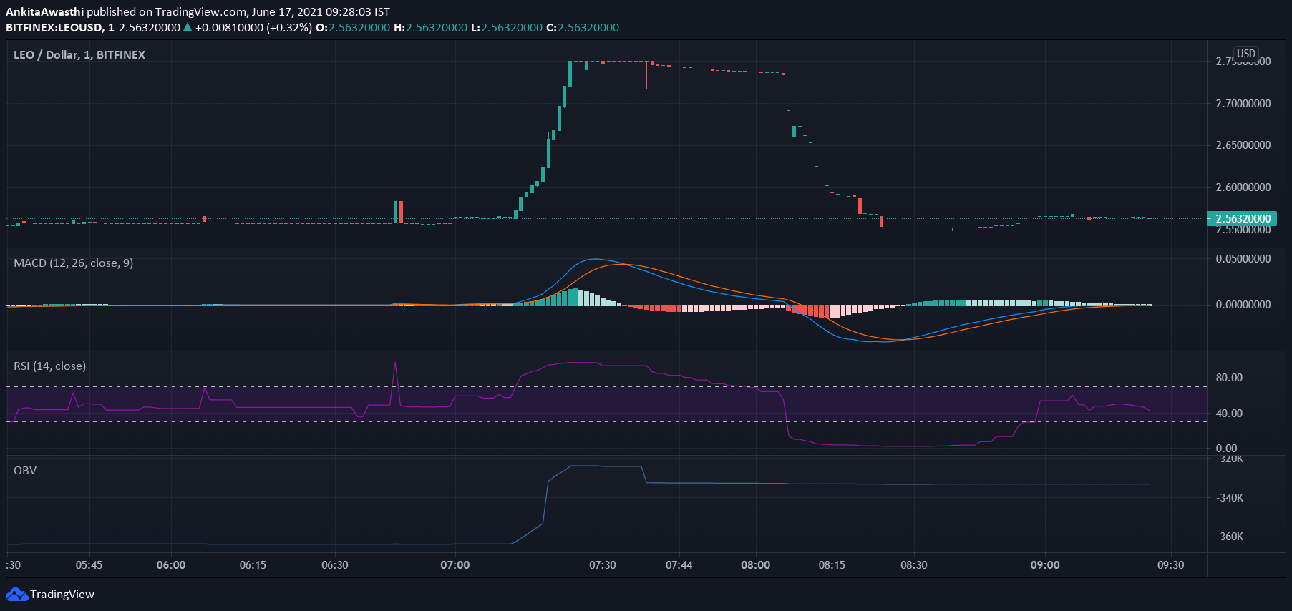
Task: Open the AnkitaAwasthi author name
Action: [44, 12]
